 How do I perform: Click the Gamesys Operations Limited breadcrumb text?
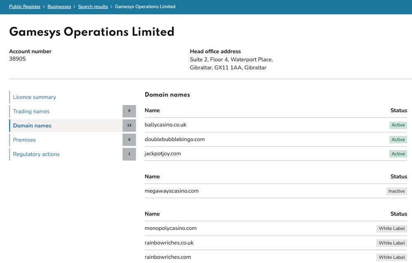pyautogui.click(x=145, y=7)
